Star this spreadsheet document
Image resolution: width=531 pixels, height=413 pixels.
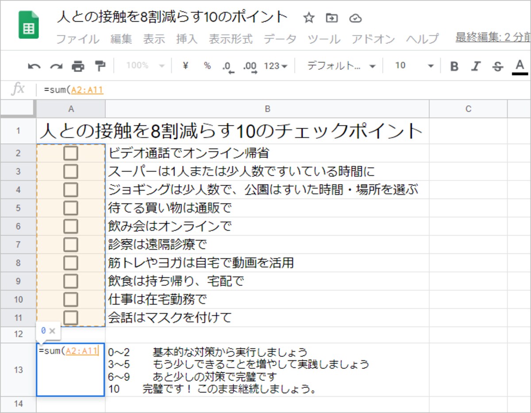pos(309,18)
